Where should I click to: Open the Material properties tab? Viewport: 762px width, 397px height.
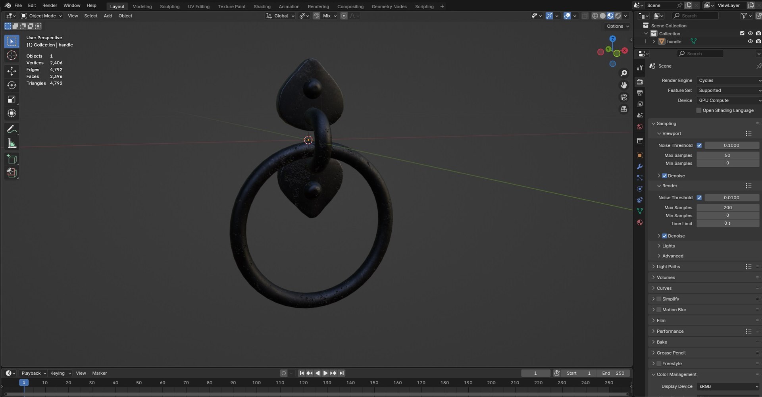640,222
